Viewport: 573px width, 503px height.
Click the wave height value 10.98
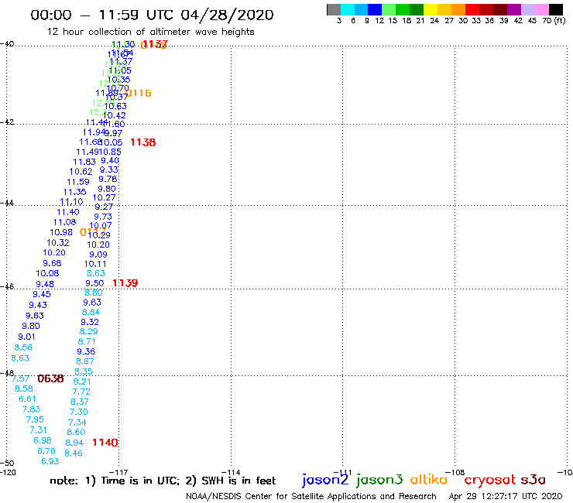61,232
